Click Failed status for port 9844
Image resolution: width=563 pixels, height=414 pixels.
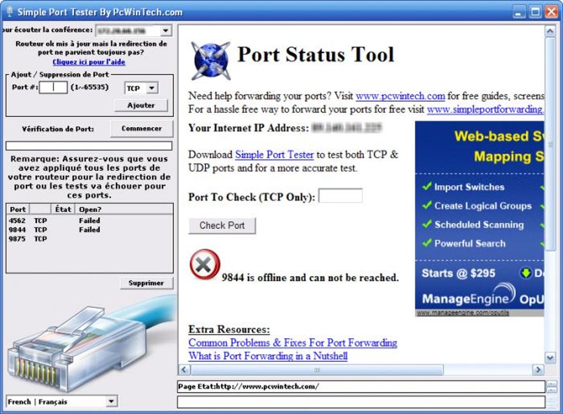coord(89,229)
